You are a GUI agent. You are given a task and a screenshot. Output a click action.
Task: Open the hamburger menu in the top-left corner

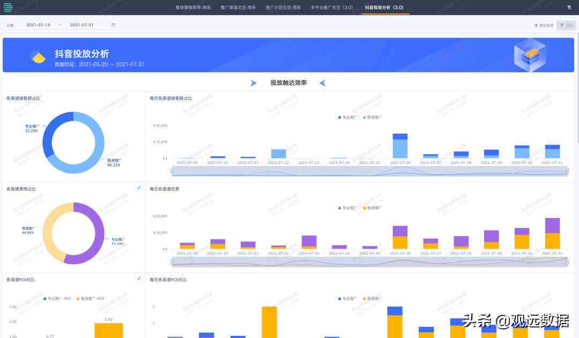pyautogui.click(x=8, y=7)
